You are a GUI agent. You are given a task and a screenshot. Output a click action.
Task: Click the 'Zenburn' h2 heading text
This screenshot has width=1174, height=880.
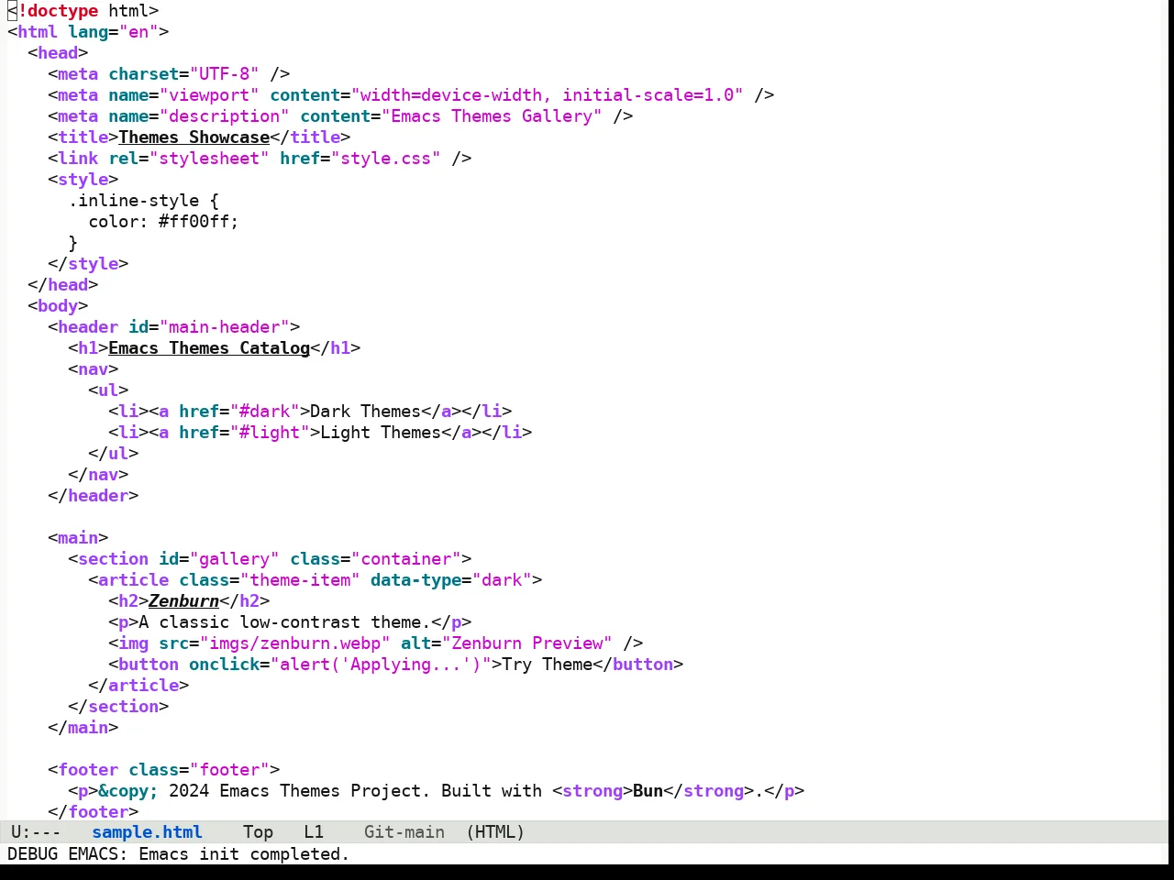point(183,601)
